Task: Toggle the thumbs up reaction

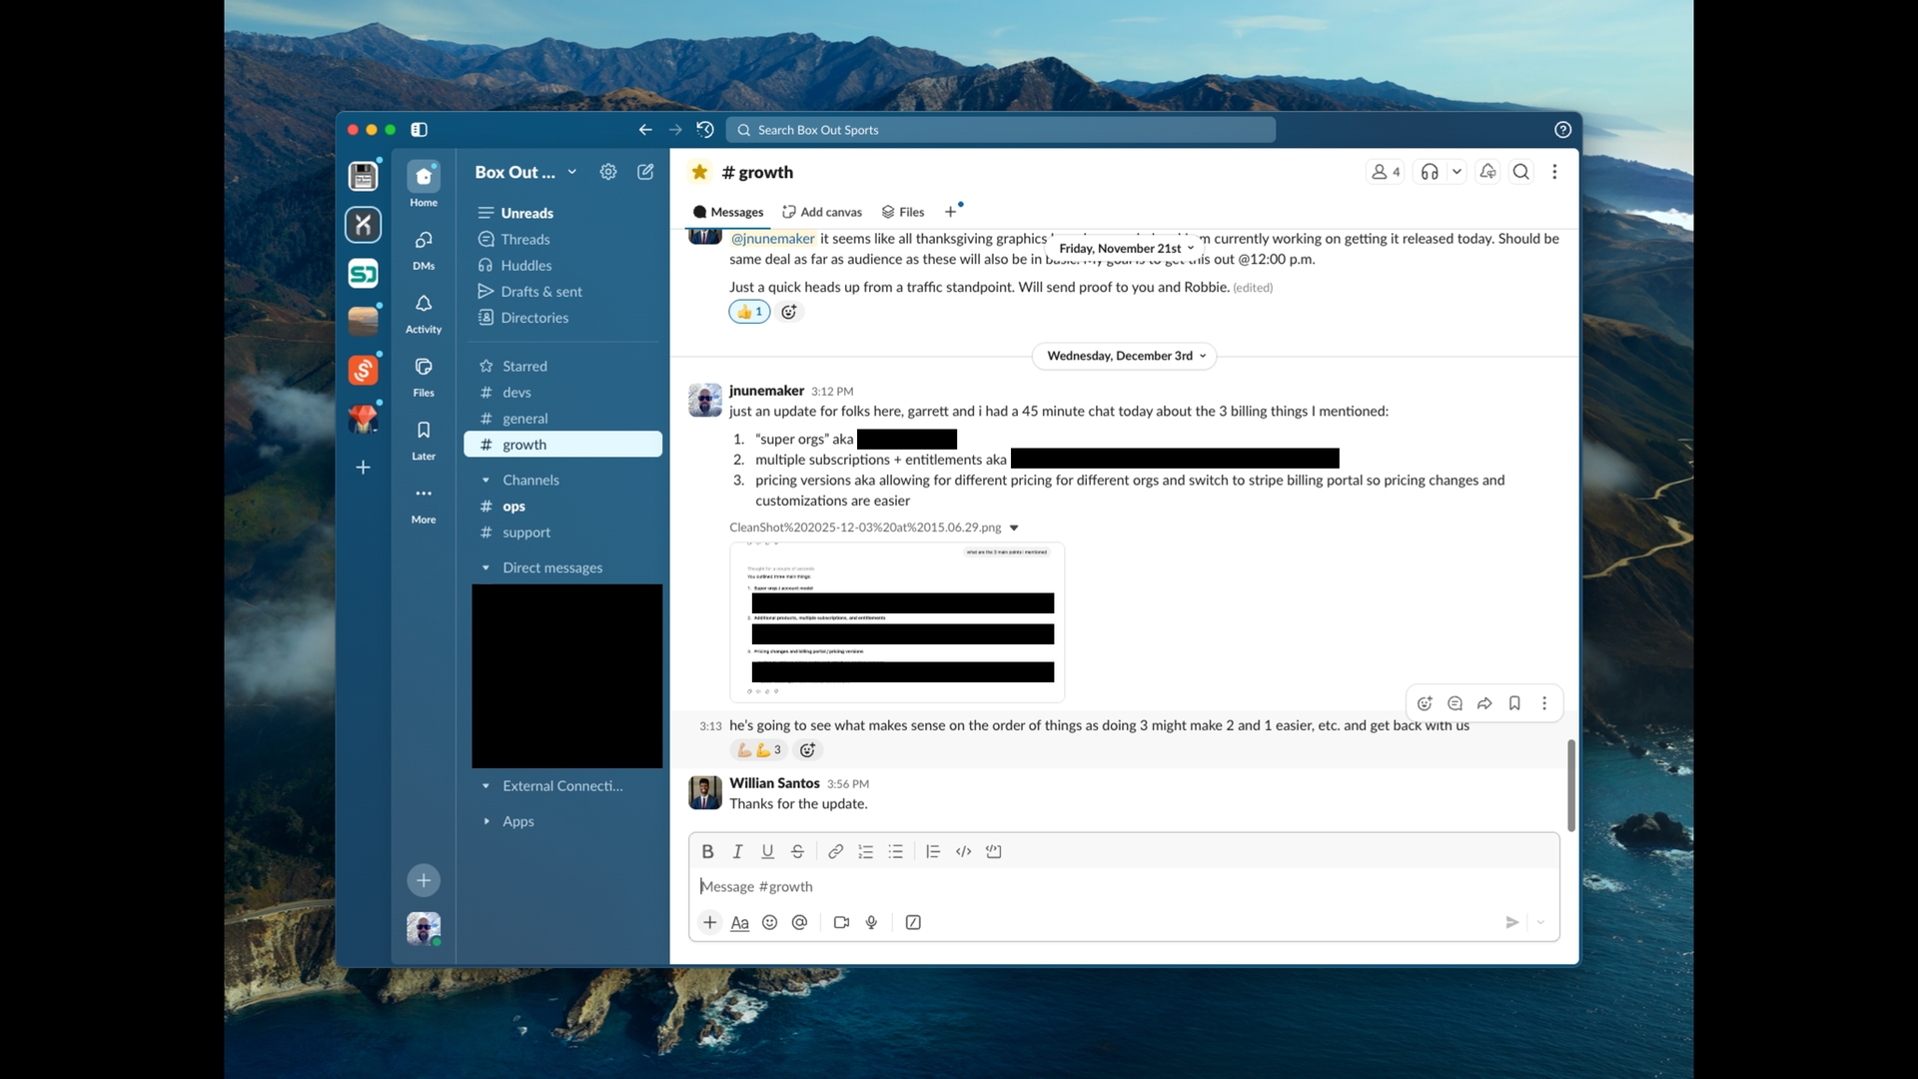Action: click(x=749, y=312)
